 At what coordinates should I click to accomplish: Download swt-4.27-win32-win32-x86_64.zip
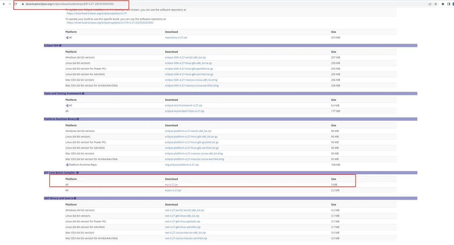pyautogui.click(x=185, y=210)
